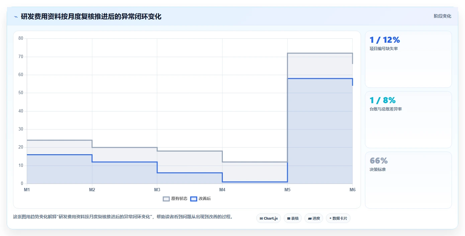The image size is (465, 236).
Task: Click the 进度 tag
Action: [x=314, y=218]
